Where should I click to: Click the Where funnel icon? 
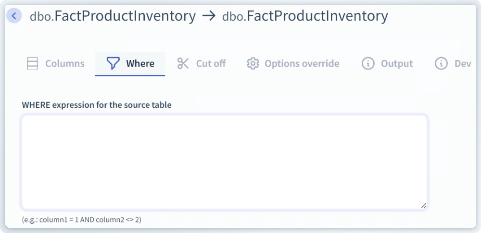pyautogui.click(x=113, y=64)
